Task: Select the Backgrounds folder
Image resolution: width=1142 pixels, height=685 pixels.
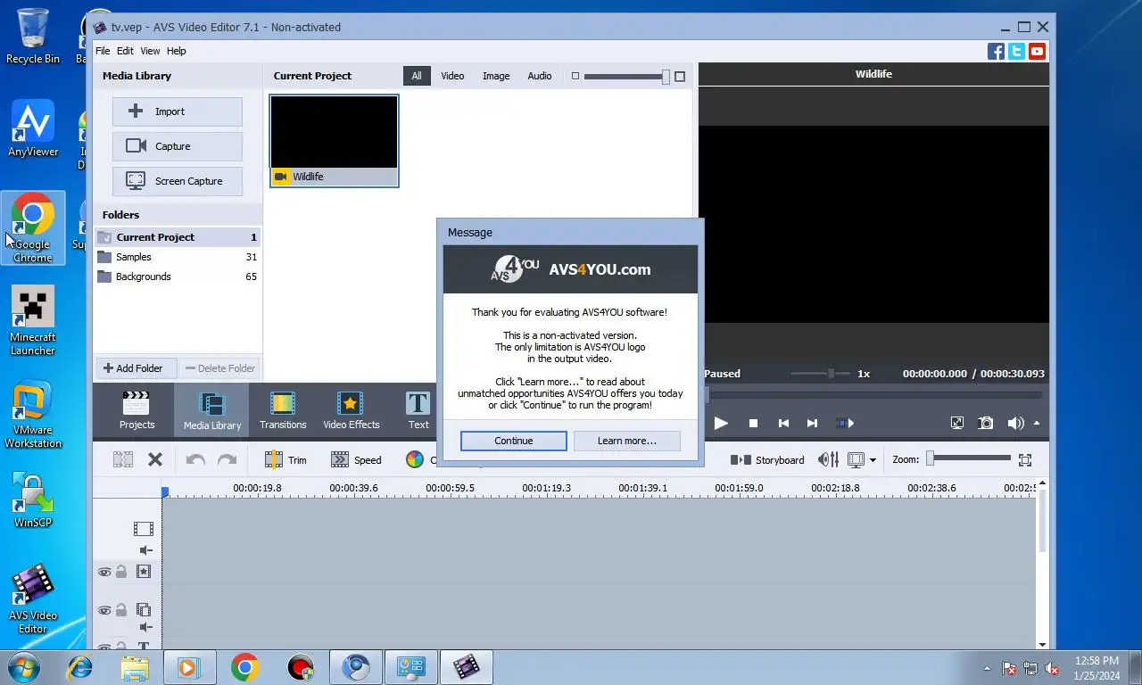Action: pyautogui.click(x=178, y=276)
